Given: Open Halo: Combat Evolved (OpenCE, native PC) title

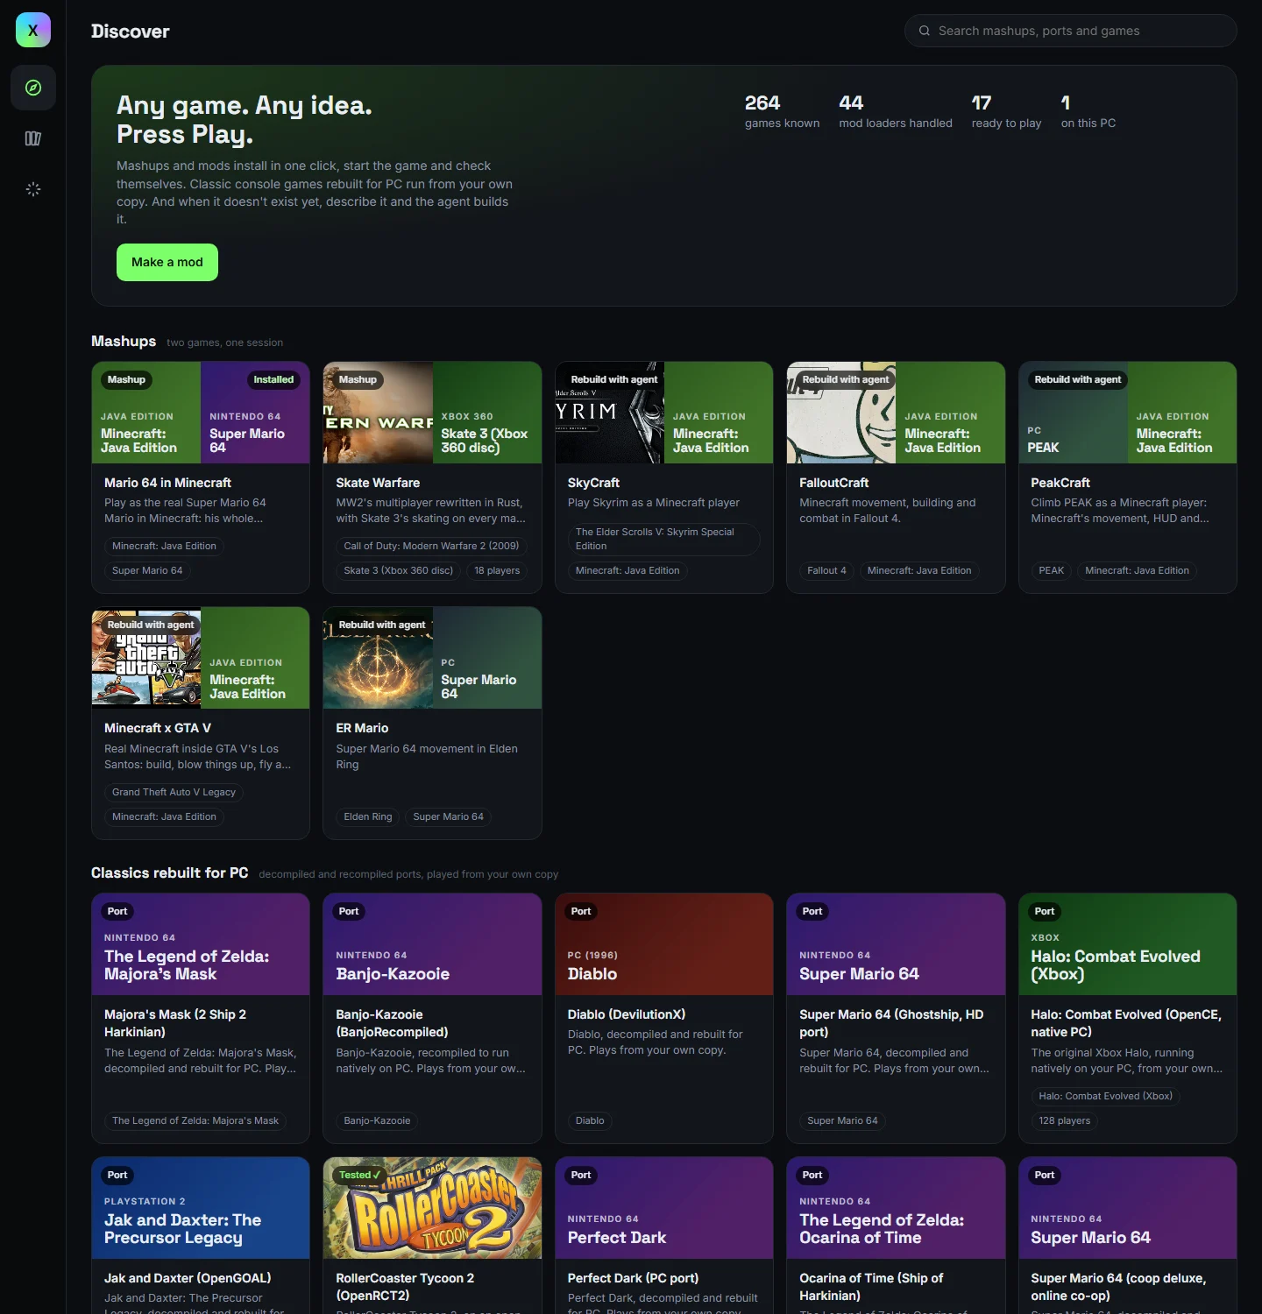Looking at the screenshot, I should click(1126, 1023).
